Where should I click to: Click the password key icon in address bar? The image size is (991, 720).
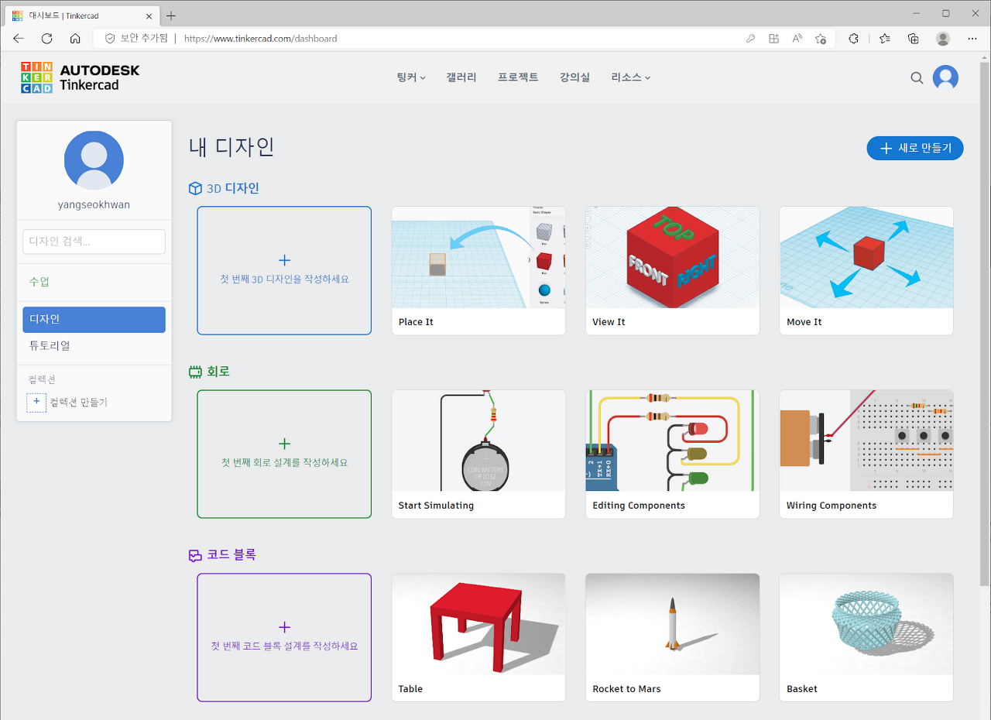(x=750, y=38)
